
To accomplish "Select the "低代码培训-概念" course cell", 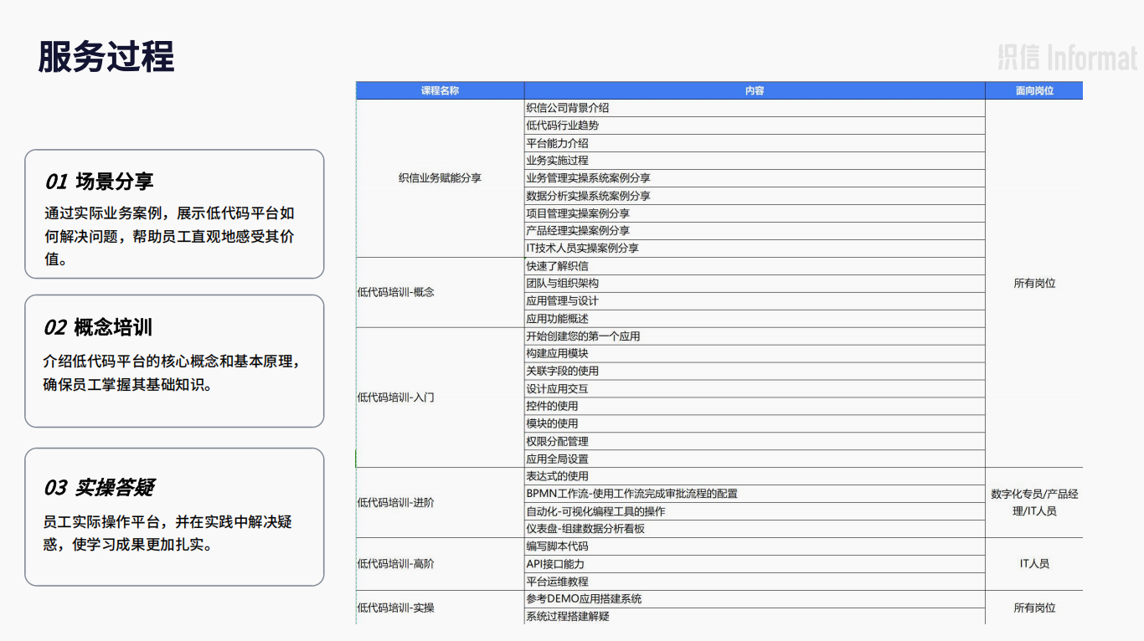I will click(440, 292).
